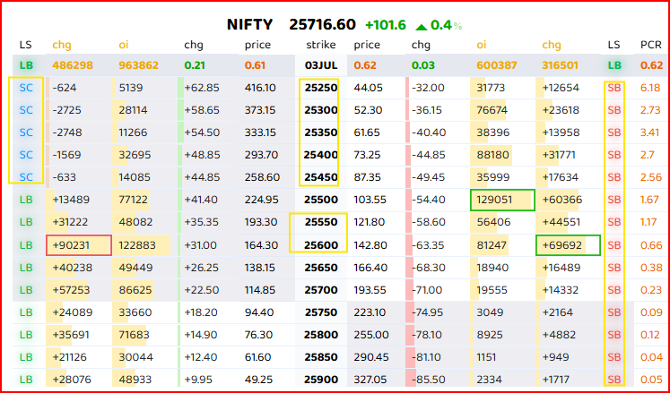
Task: Click total call OI value 963862
Action: coord(138,65)
